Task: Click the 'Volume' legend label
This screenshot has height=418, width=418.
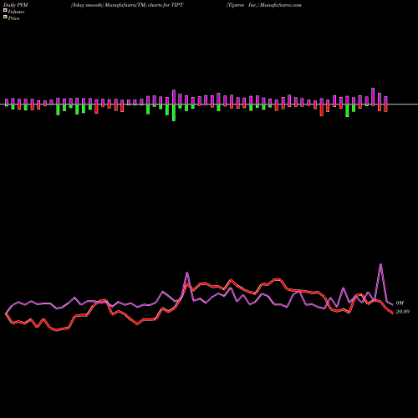Action: [16, 12]
